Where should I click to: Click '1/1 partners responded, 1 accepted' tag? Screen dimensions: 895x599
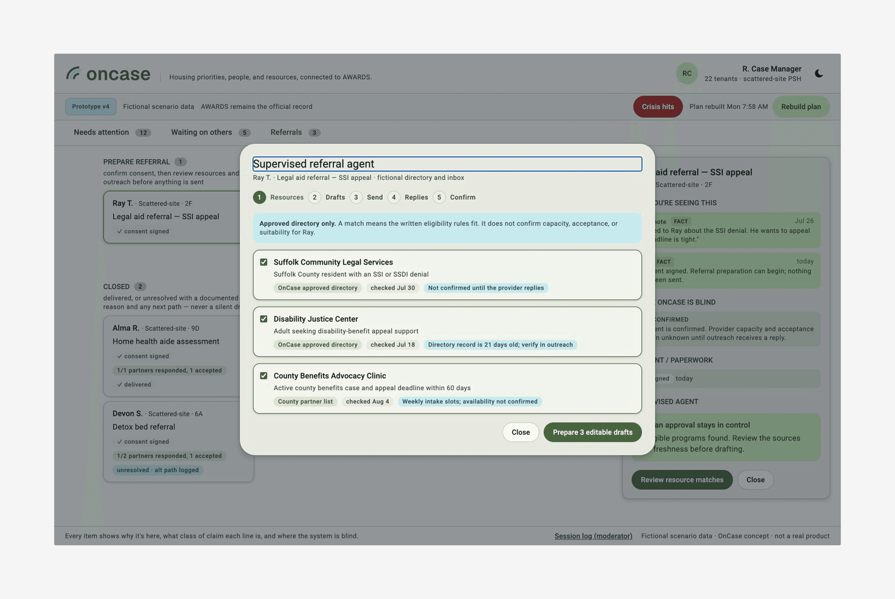click(x=169, y=370)
